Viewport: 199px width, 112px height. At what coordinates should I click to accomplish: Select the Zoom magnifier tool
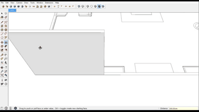pos(2,71)
